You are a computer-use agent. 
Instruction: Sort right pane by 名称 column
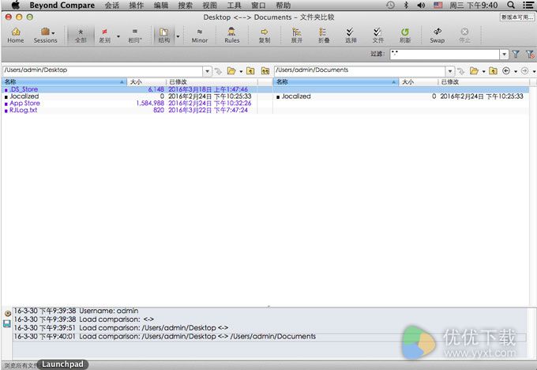(x=336, y=82)
